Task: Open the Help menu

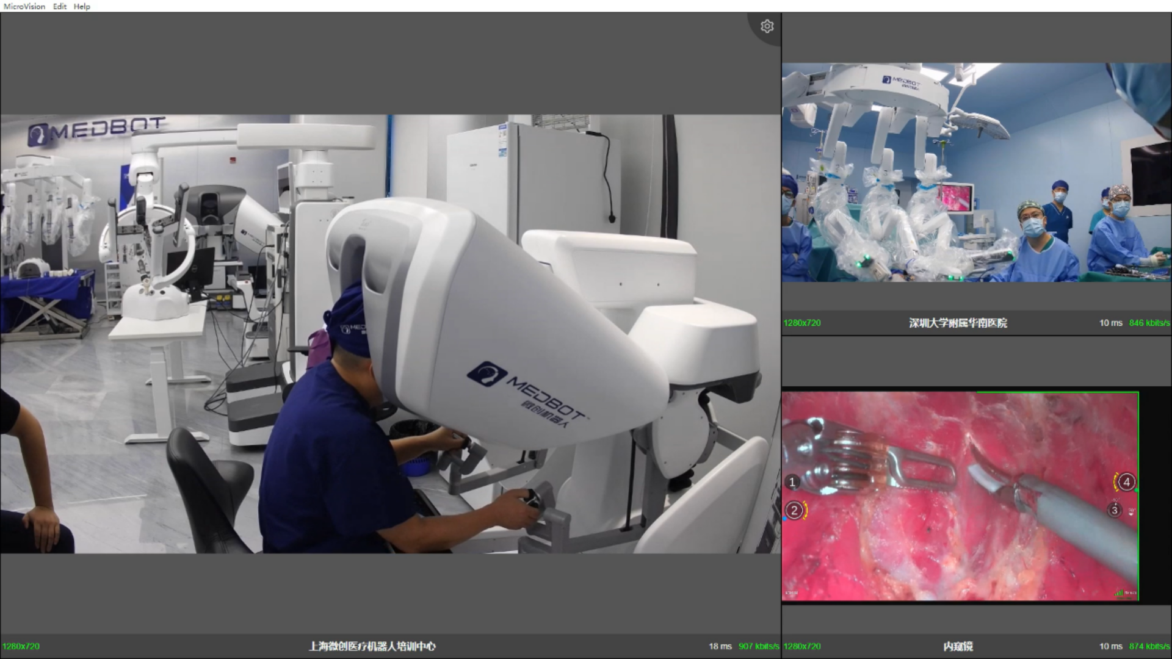Action: (82, 6)
